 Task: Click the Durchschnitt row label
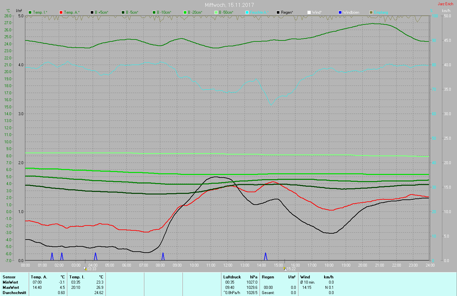(x=14, y=293)
